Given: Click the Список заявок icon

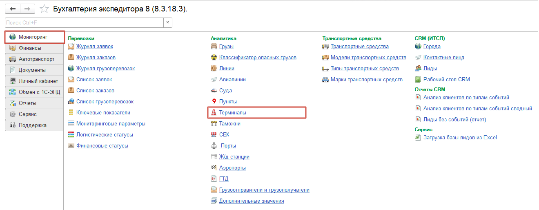Looking at the screenshot, I should (71, 79).
